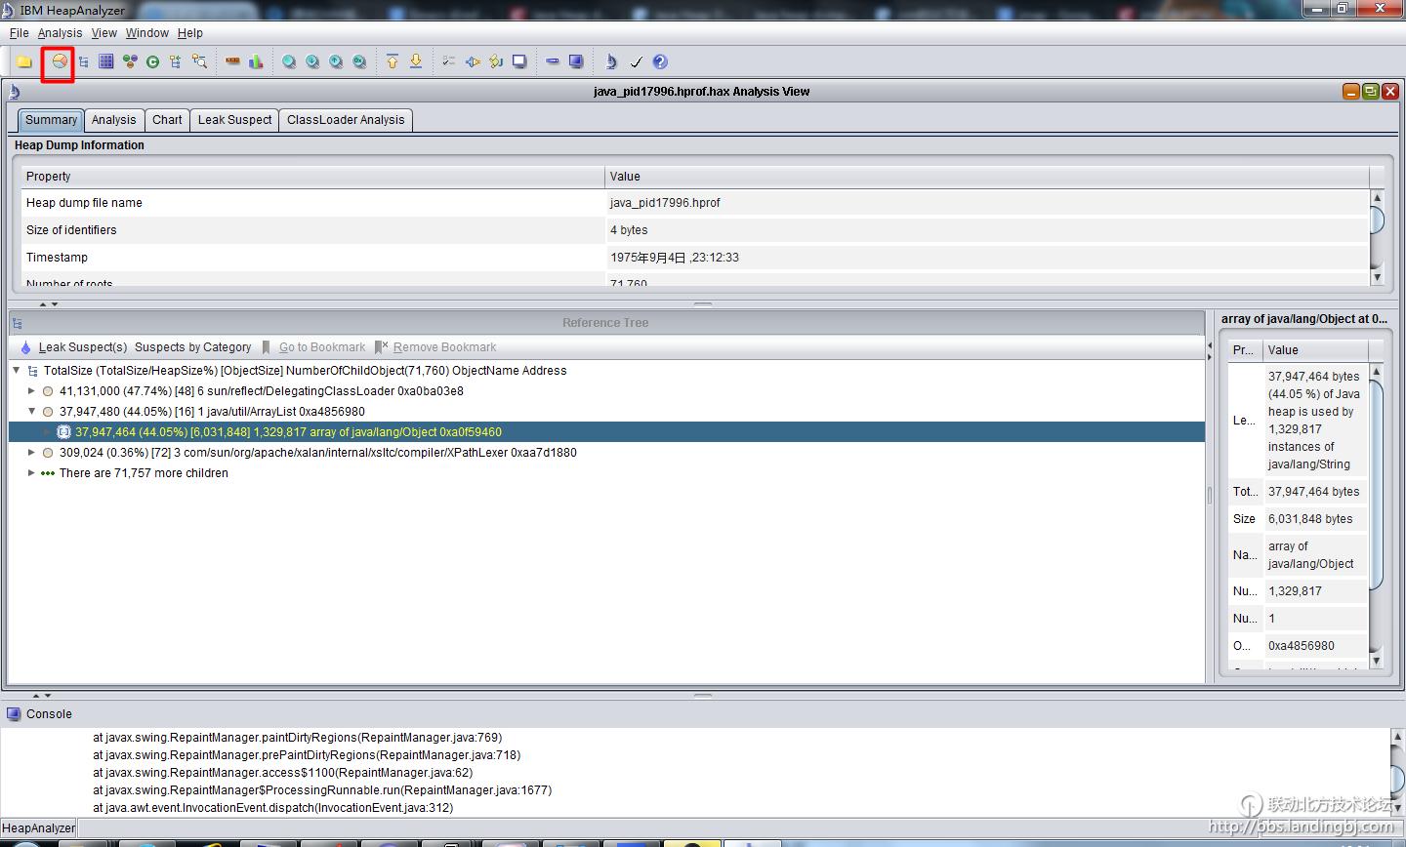Switch to the Leak Suspect tab
Screen dimensions: 1406x847
[234, 120]
